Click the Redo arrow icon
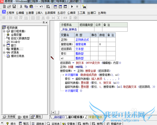The image size is (157, 125). point(36,7)
